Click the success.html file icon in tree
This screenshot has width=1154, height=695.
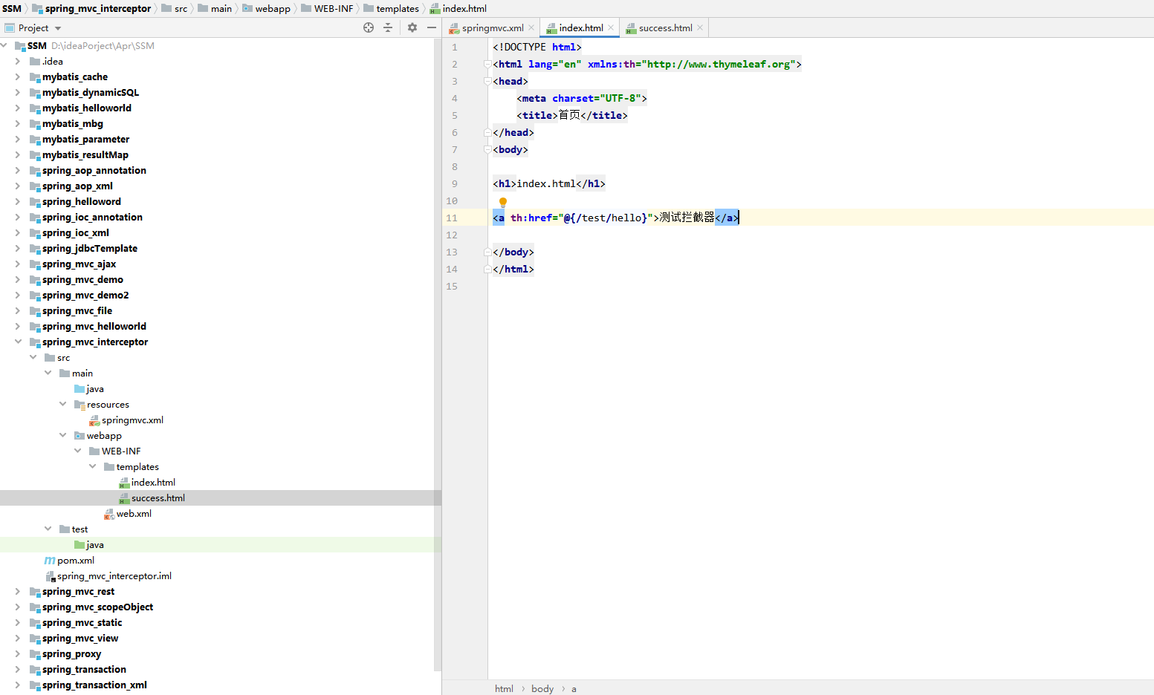124,498
